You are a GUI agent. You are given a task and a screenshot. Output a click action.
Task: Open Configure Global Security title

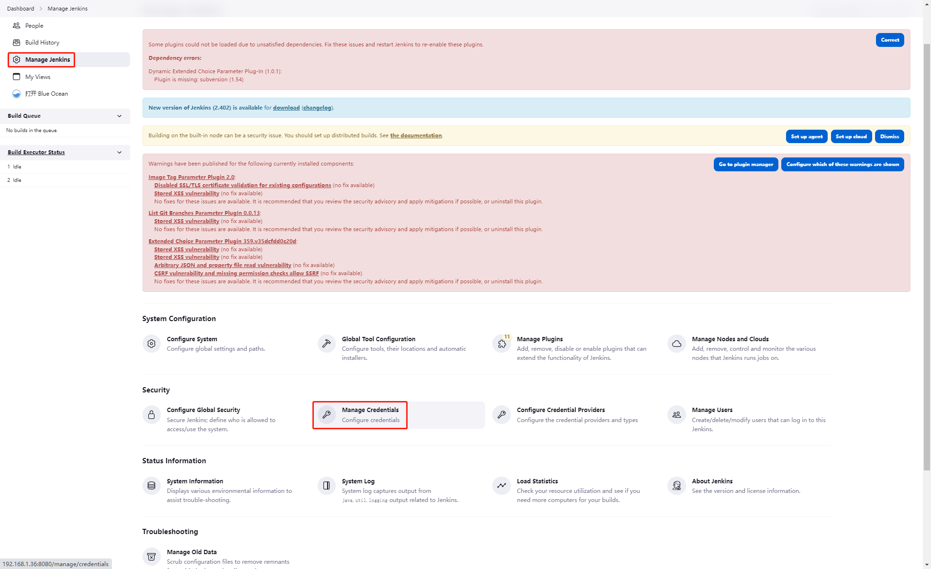coord(203,410)
